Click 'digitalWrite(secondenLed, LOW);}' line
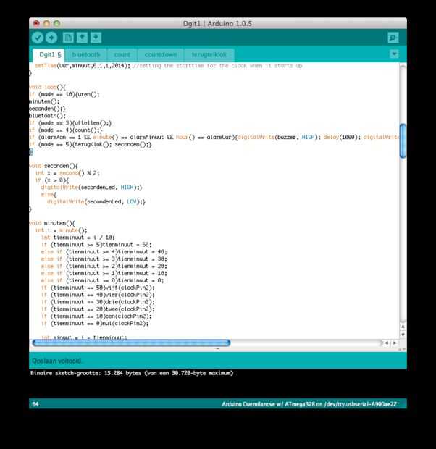The image size is (436, 449). (x=96, y=201)
